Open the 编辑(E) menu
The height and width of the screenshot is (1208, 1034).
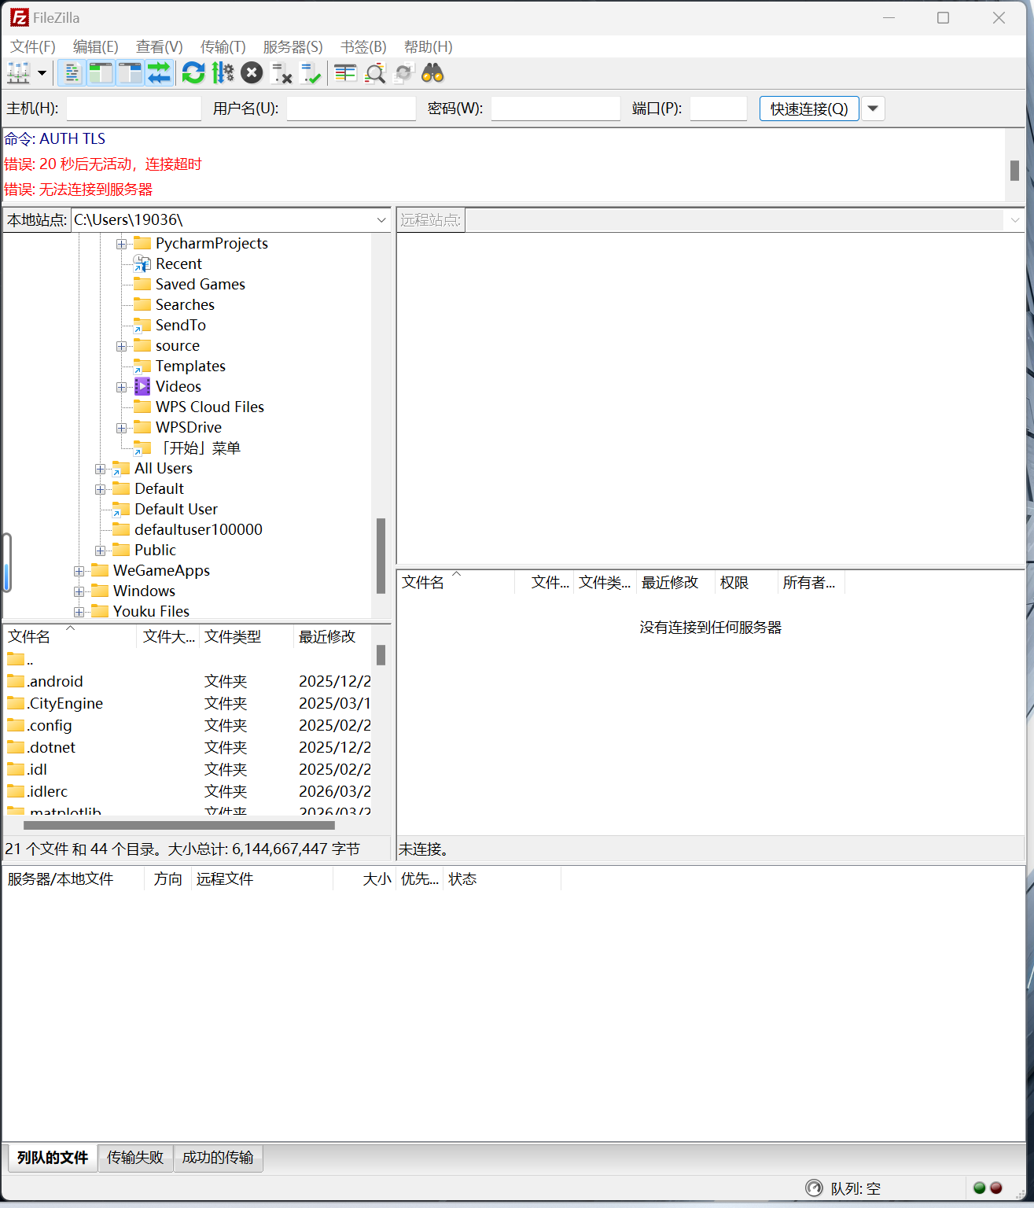coord(96,47)
